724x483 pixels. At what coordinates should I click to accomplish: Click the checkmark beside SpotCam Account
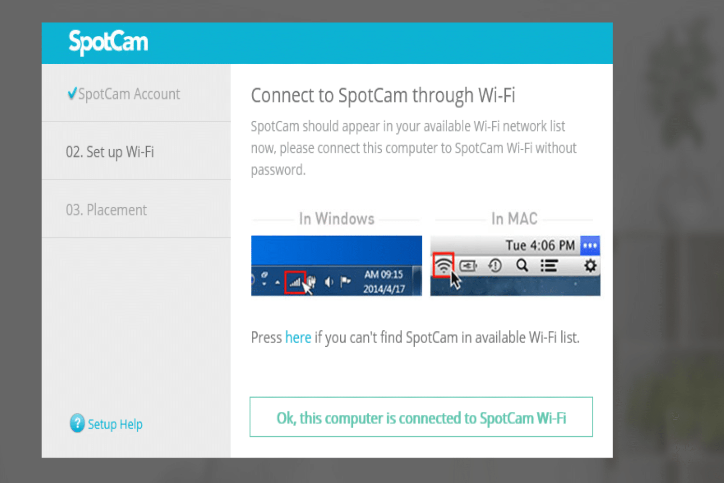pos(72,93)
